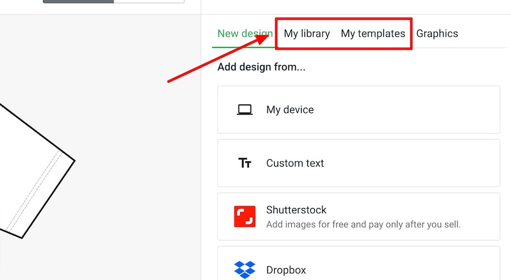Viewport: 511px width, 280px height.
Task: Switch to the Graphics tab
Action: click(x=437, y=33)
